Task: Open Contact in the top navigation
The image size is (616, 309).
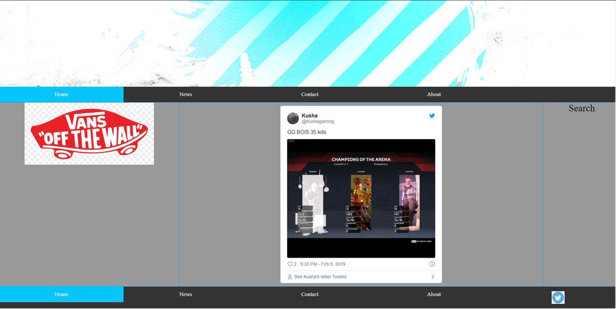Action: point(310,94)
